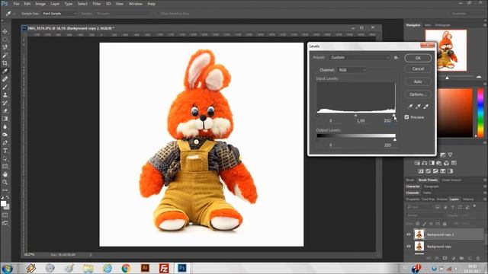This screenshot has height=274, width=488.
Task: Select the Eyedropper tool in the toolbox
Action: click(x=5, y=71)
